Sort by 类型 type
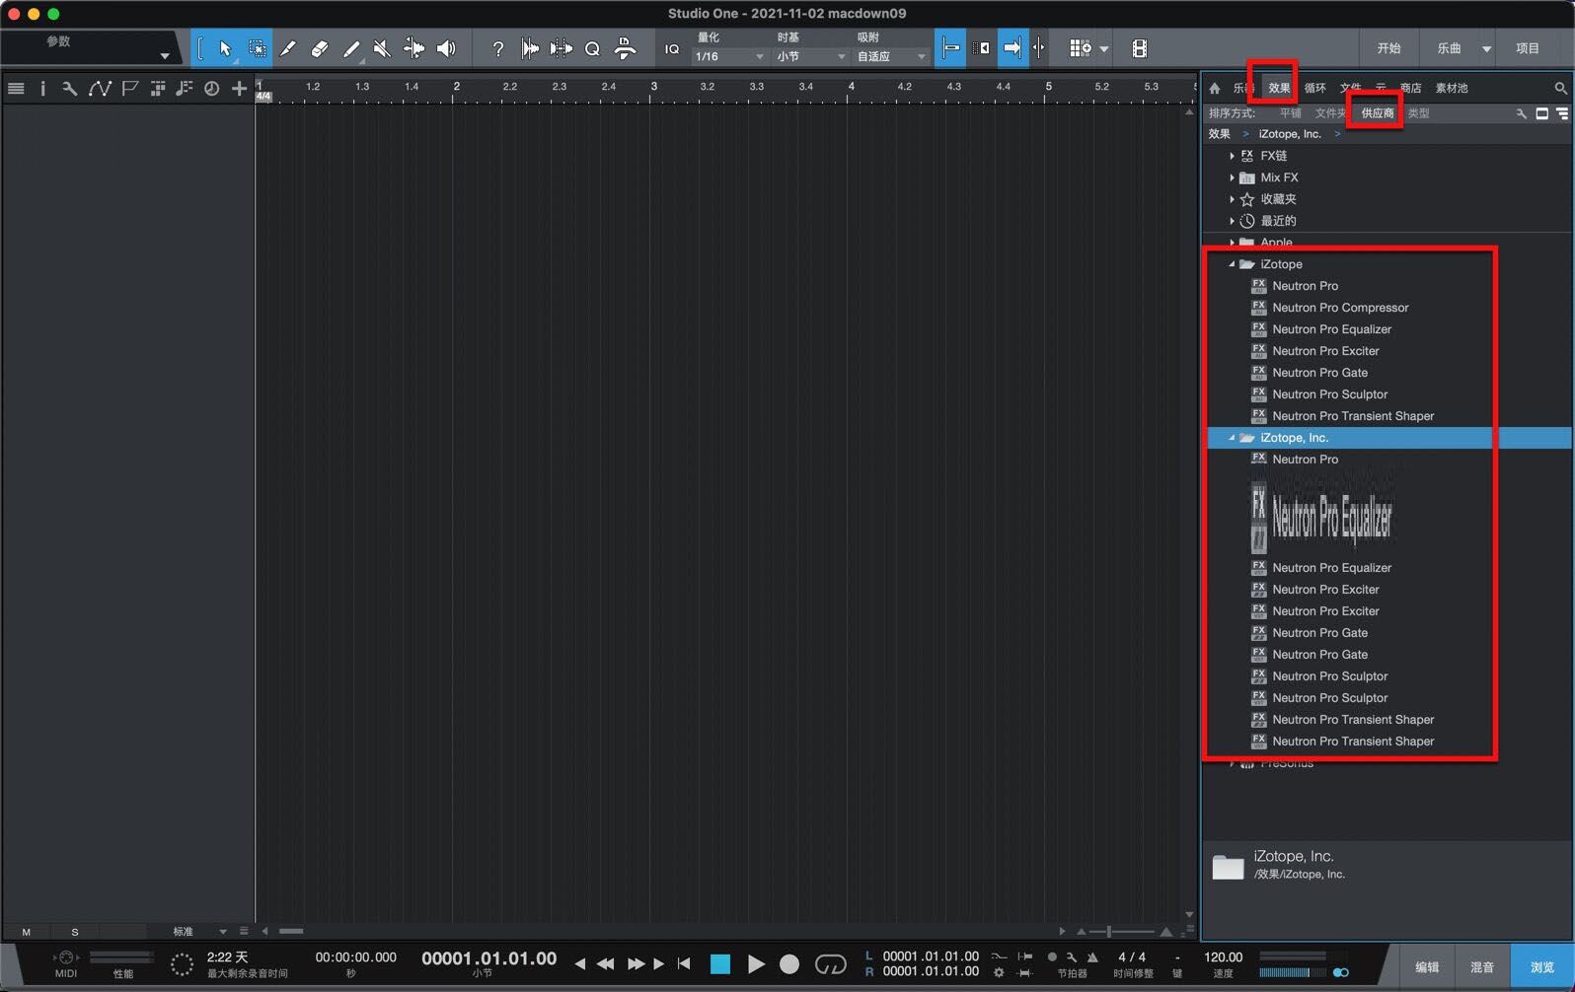1575x992 pixels. [x=1418, y=113]
